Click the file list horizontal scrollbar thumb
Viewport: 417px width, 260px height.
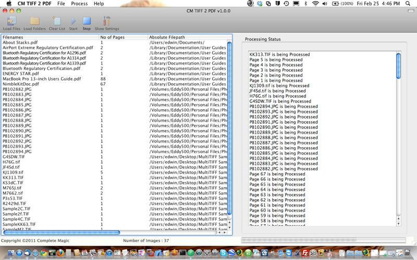click(x=62, y=232)
